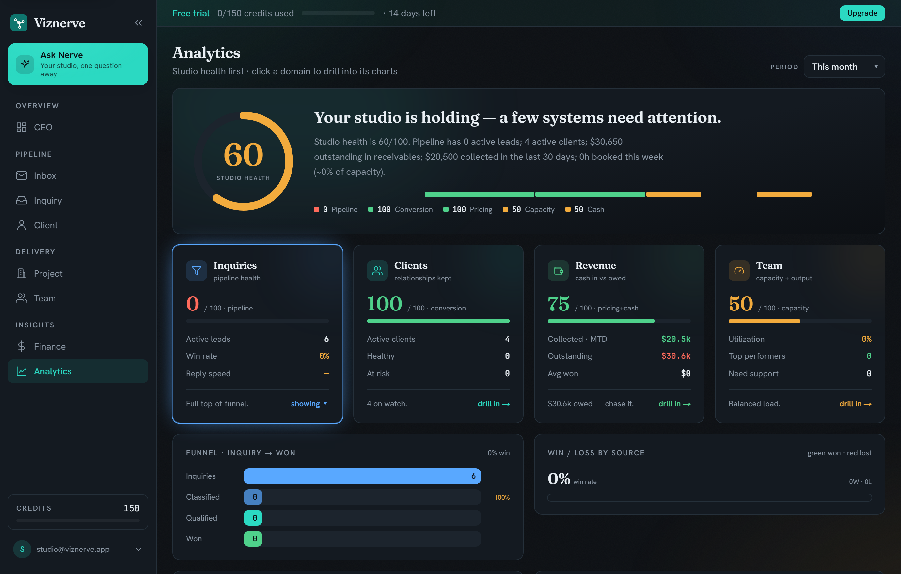This screenshot has height=574, width=901.
Task: Click the red Pipeline legend swatch
Action: tap(317, 209)
